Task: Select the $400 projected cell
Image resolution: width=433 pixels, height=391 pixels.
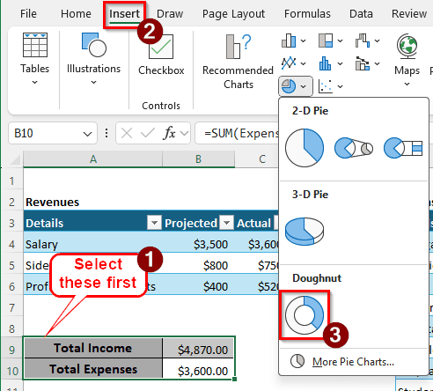Action: [198, 286]
